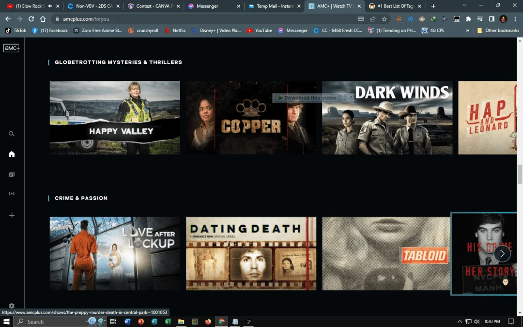Click the plus icon in AMC+ sidebar
Screen dimensions: 523x327
(x=11, y=215)
